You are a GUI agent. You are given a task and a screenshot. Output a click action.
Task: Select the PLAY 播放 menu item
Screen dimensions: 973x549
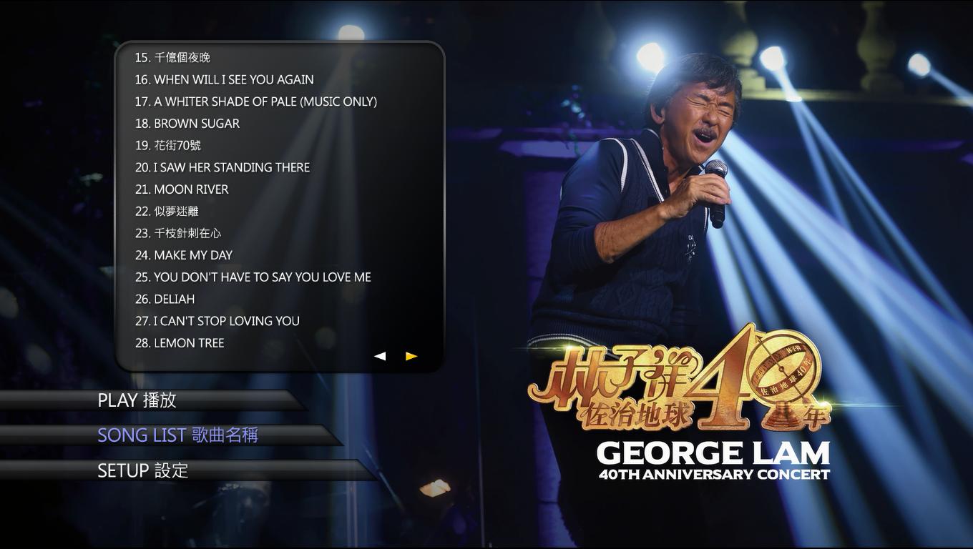click(x=137, y=400)
